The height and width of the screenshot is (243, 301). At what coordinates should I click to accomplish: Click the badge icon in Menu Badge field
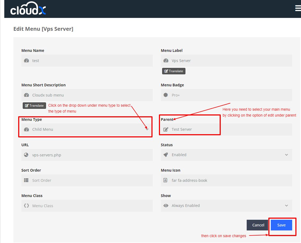pos(166,95)
